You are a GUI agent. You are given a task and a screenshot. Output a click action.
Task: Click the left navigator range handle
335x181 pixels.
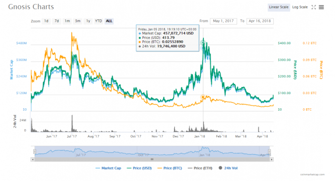(35, 152)
